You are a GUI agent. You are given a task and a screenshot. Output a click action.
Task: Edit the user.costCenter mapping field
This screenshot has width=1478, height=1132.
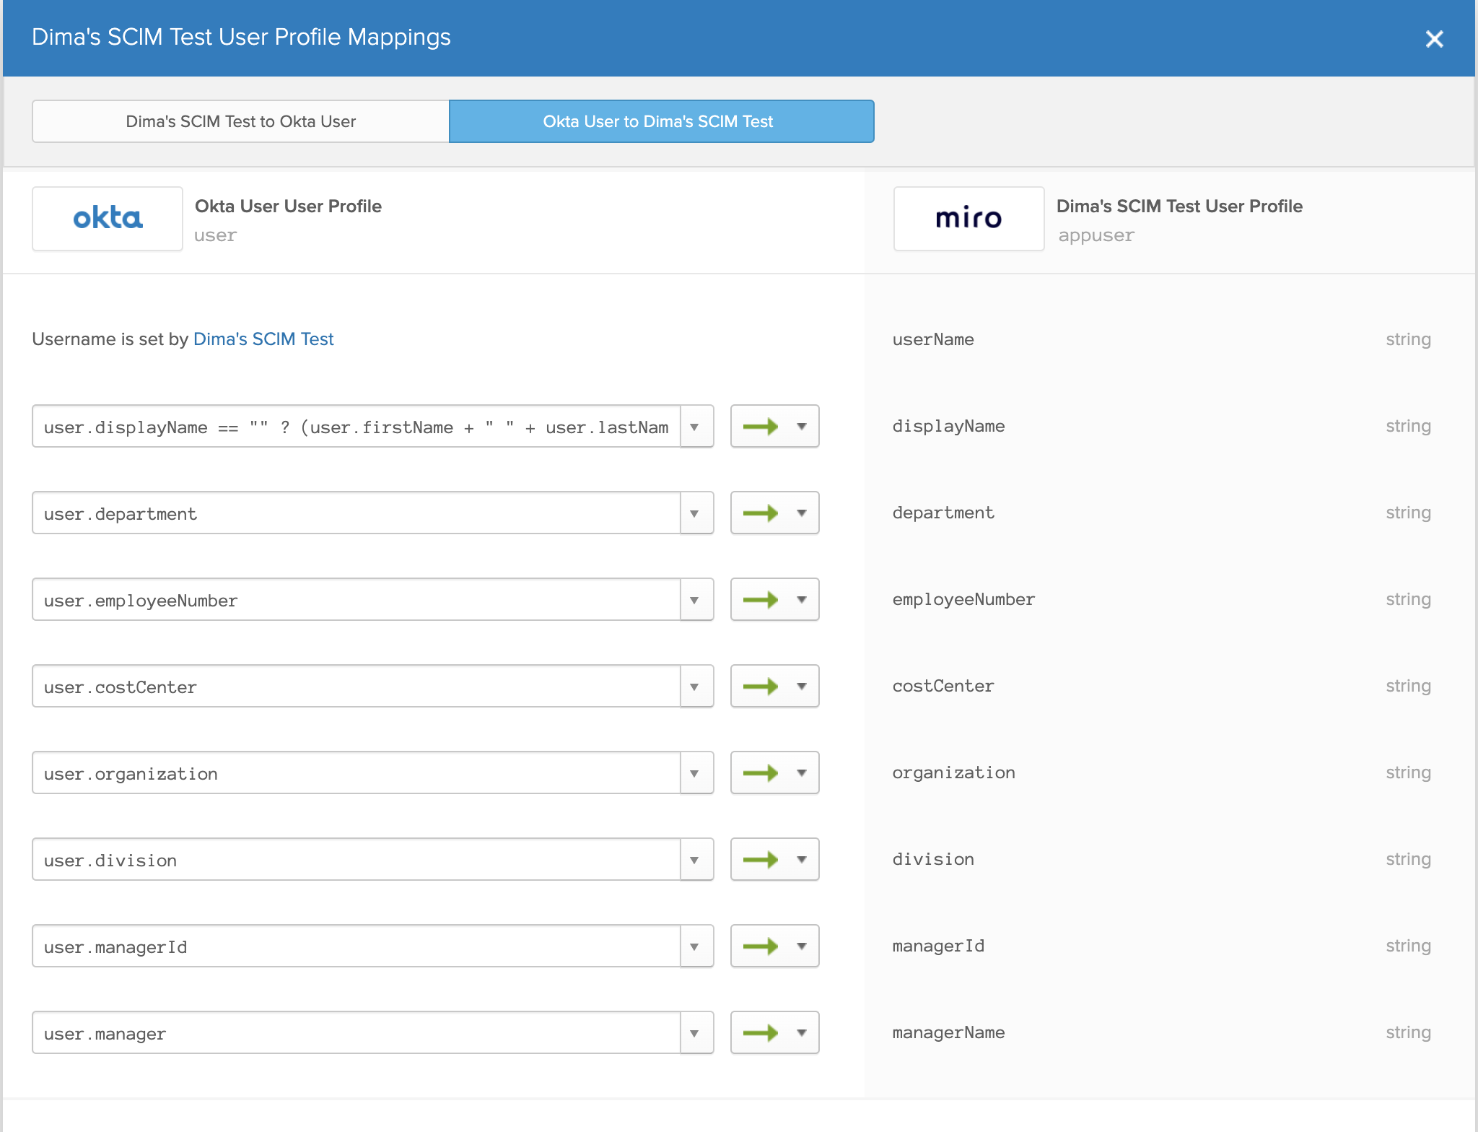pyautogui.click(x=357, y=687)
